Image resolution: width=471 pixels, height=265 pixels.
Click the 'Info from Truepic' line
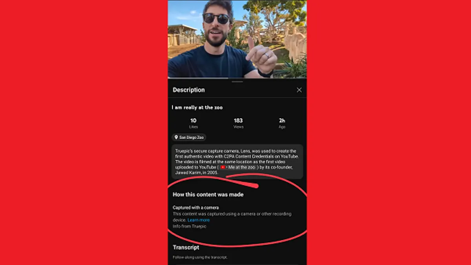[190, 226]
